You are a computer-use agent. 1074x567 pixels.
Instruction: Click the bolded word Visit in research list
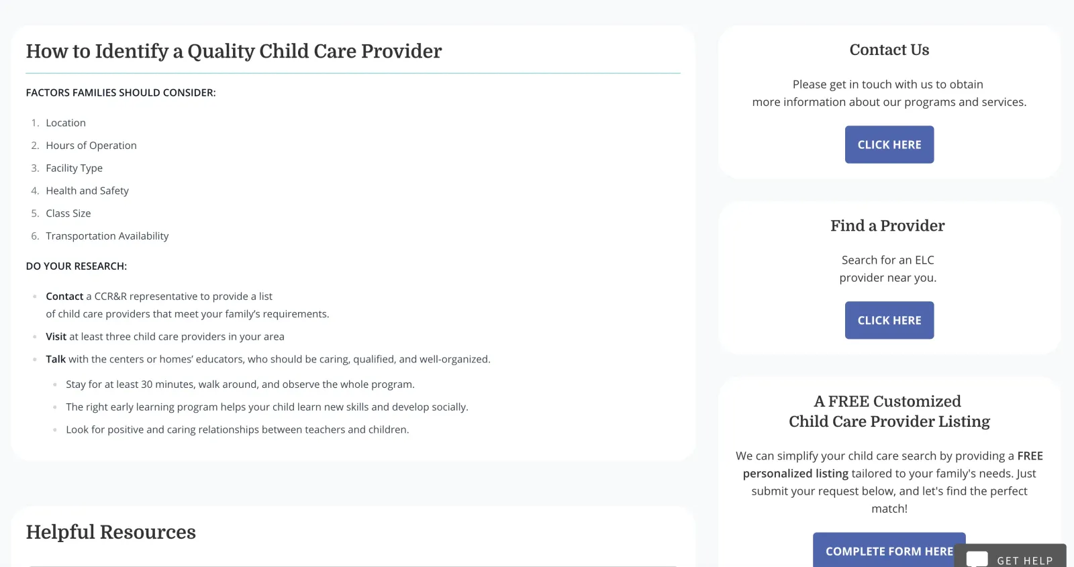(x=56, y=336)
